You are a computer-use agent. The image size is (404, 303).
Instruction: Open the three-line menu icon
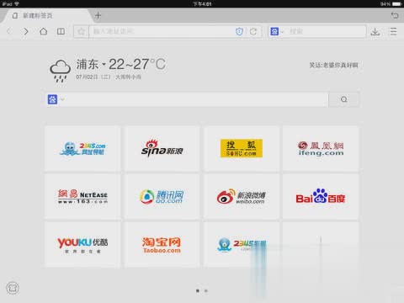394,31
